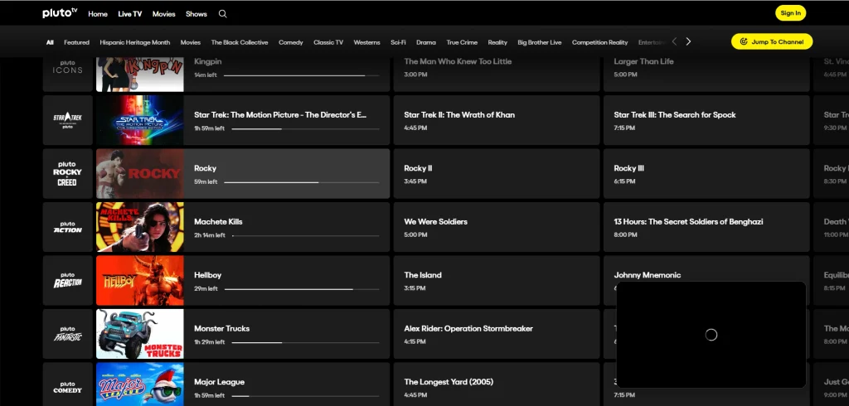Image resolution: width=849 pixels, height=406 pixels.
Task: Click the Jump To Channel button
Action: coord(772,41)
